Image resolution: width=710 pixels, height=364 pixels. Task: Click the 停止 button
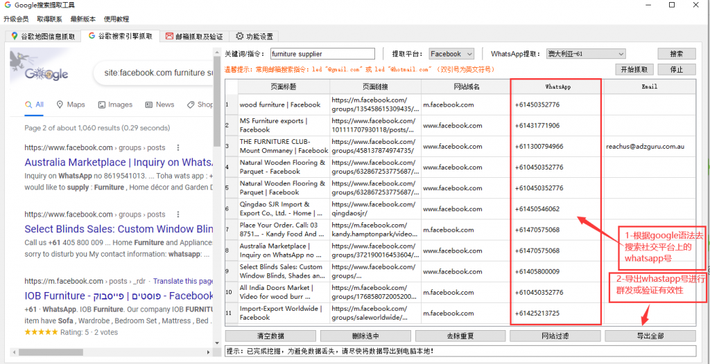point(677,70)
